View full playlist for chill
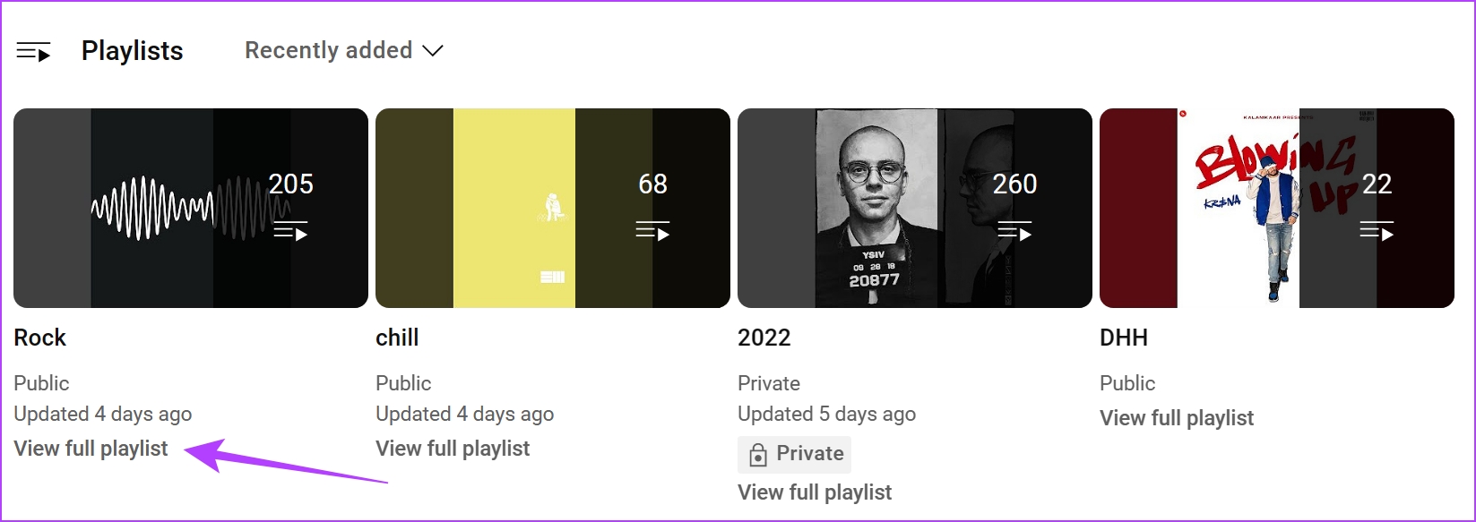This screenshot has width=1476, height=522. click(453, 449)
